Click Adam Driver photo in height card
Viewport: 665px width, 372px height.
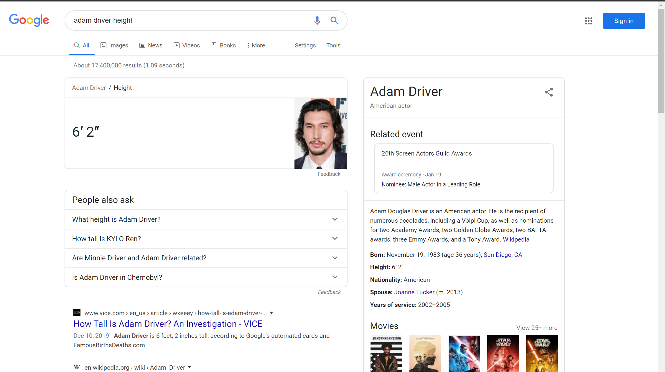(x=321, y=133)
